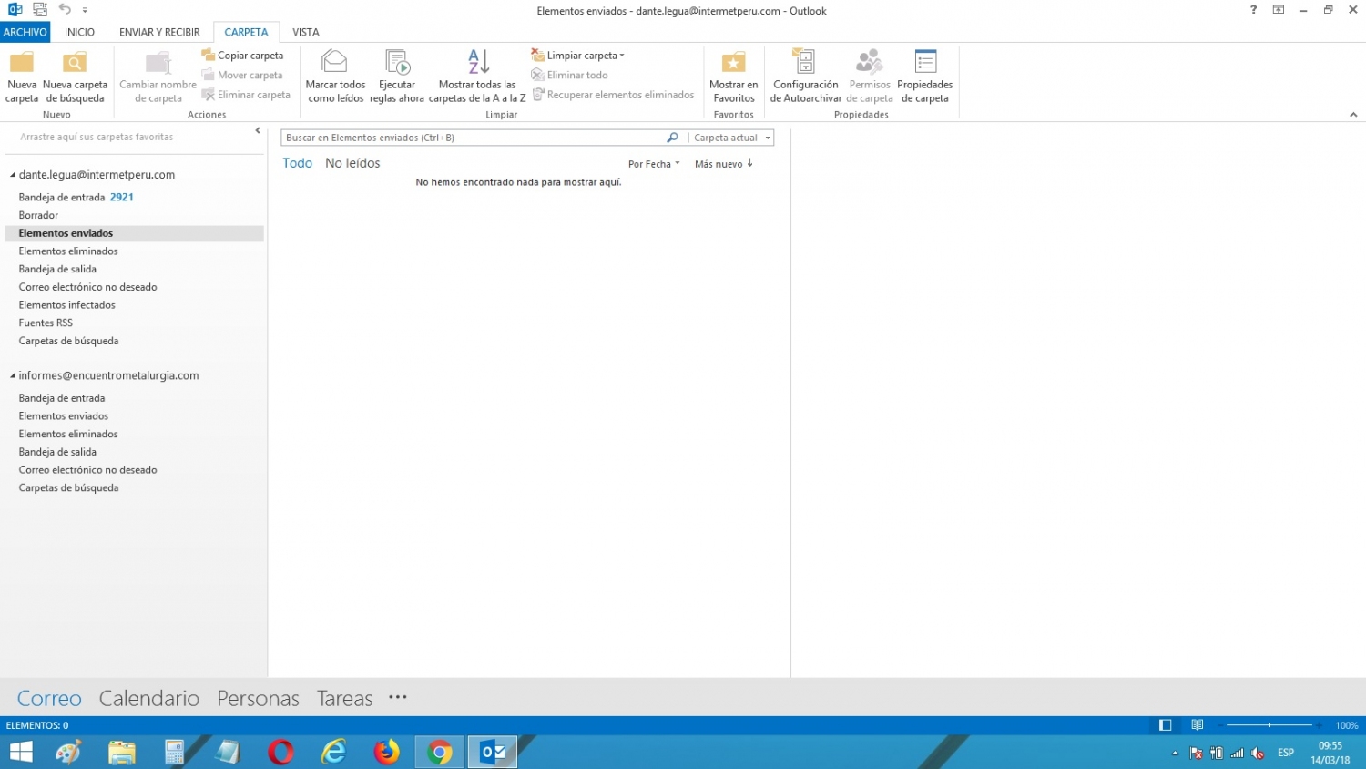The height and width of the screenshot is (769, 1366).
Task: Open the Por Fecha sort dropdown
Action: coord(654,164)
